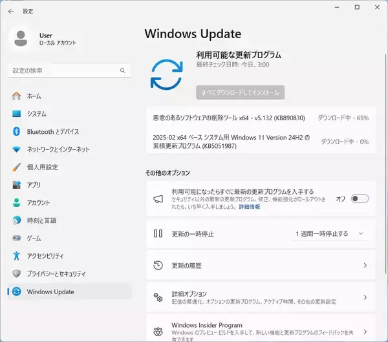Click the ホーム house icon
The height and width of the screenshot is (342, 388).
point(17,96)
